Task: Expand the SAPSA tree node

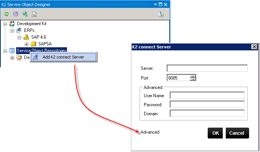Action: click(26, 45)
